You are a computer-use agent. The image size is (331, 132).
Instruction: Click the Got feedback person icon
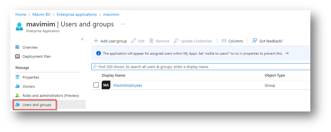coord(254,41)
